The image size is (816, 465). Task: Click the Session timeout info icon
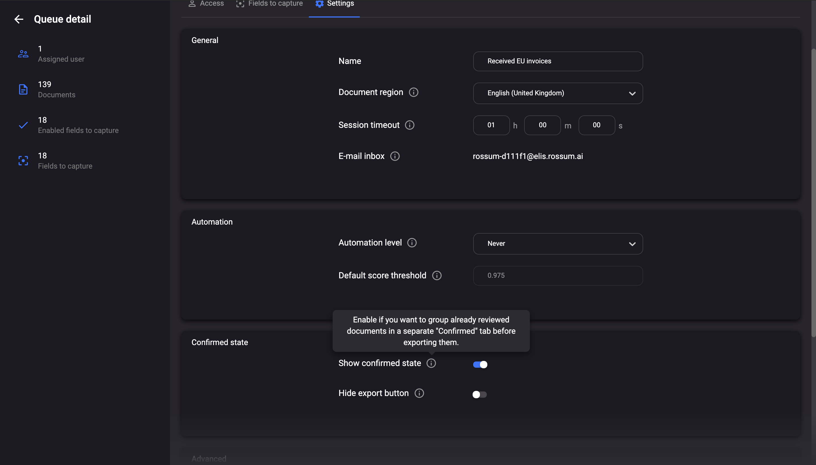[x=409, y=125]
